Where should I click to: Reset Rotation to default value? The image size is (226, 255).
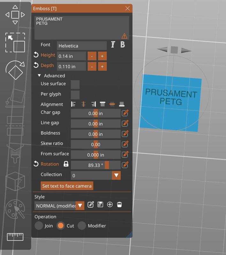pyautogui.click(x=36, y=164)
